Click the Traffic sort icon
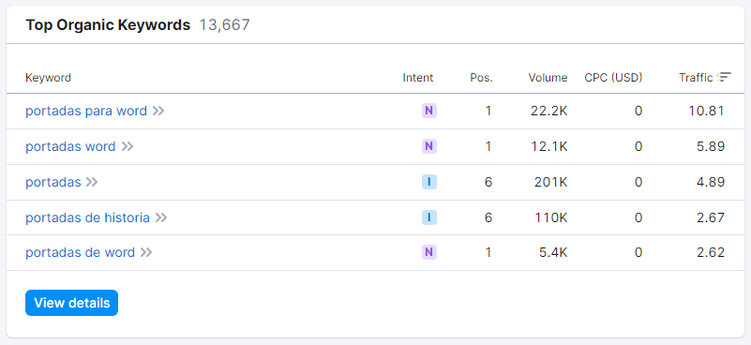This screenshot has width=751, height=345. click(x=725, y=77)
